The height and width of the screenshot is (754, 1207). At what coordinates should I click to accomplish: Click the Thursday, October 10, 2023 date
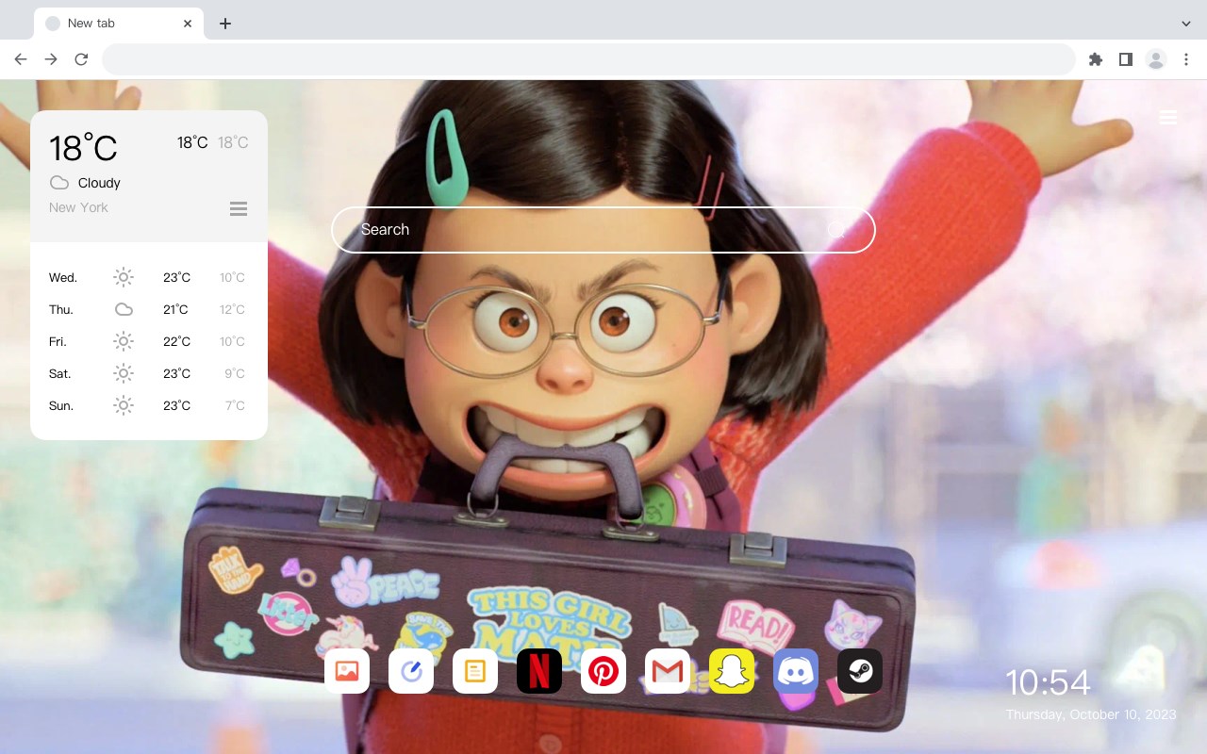tap(1091, 714)
